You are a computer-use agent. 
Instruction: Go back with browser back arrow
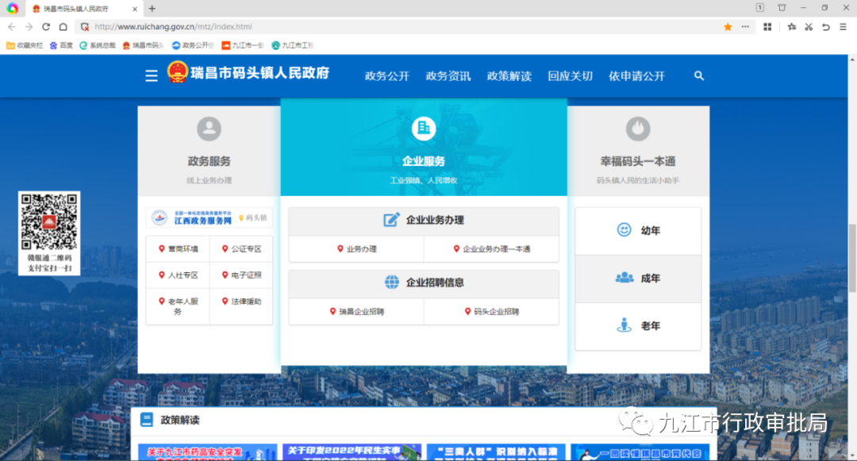click(12, 27)
